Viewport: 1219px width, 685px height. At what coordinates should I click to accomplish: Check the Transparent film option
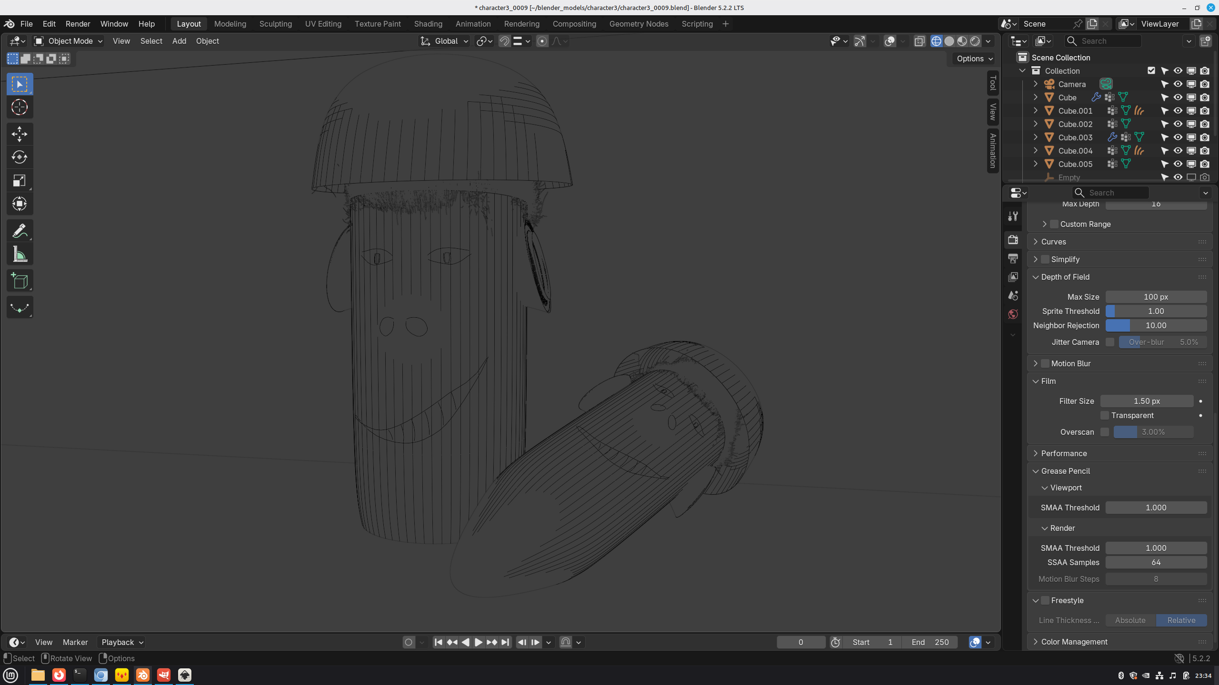pyautogui.click(x=1105, y=415)
